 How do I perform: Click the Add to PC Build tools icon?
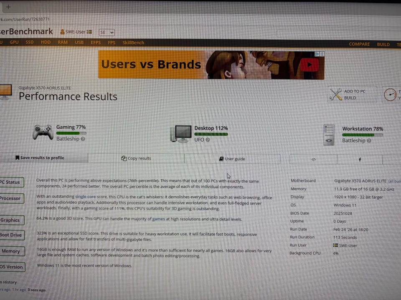336,95
